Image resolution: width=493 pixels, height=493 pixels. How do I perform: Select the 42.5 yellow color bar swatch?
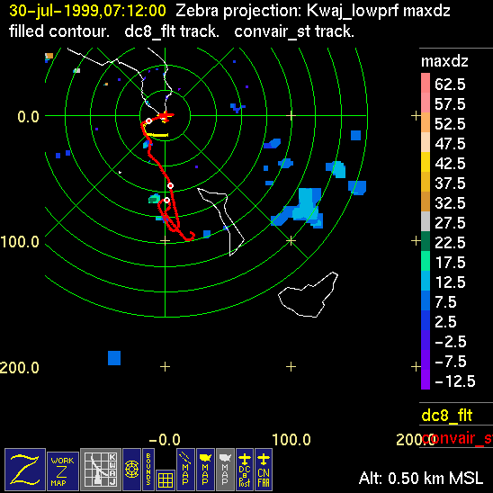pyautogui.click(x=426, y=162)
